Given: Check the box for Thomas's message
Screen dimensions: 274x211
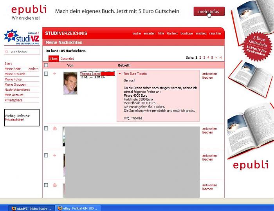Looking at the screenshot, I should (46, 74).
